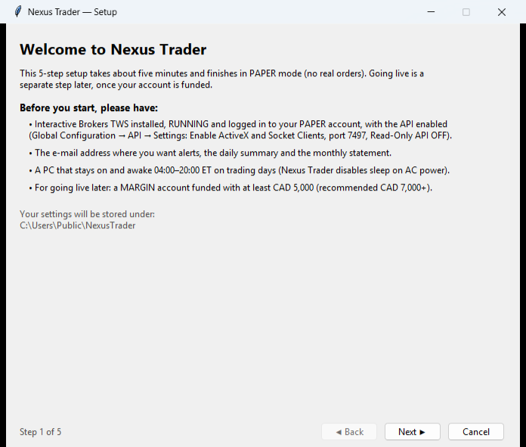
Task: Click the Next button to continue setup
Action: click(x=413, y=432)
